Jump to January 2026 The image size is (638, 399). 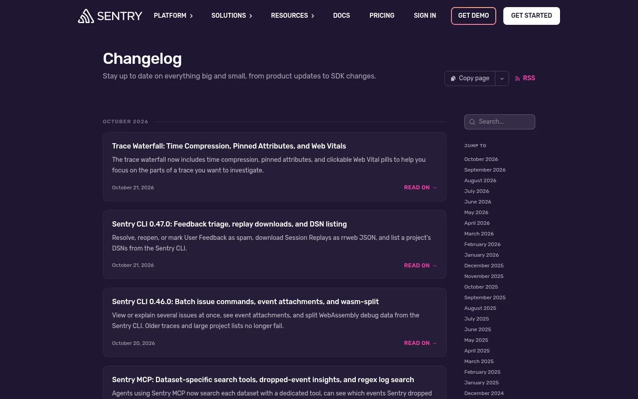click(x=482, y=255)
